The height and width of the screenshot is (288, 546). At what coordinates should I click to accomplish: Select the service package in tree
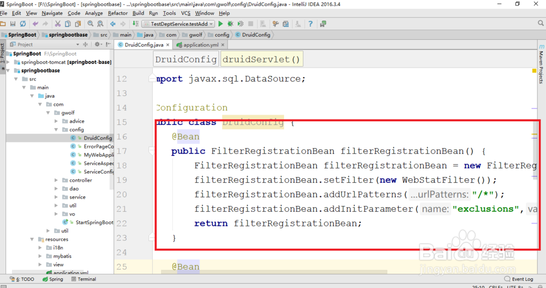[78, 197]
